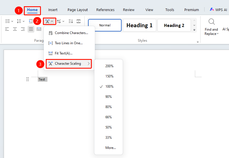Open the Styles pane launcher
229x158 pixels.
[x=197, y=42]
